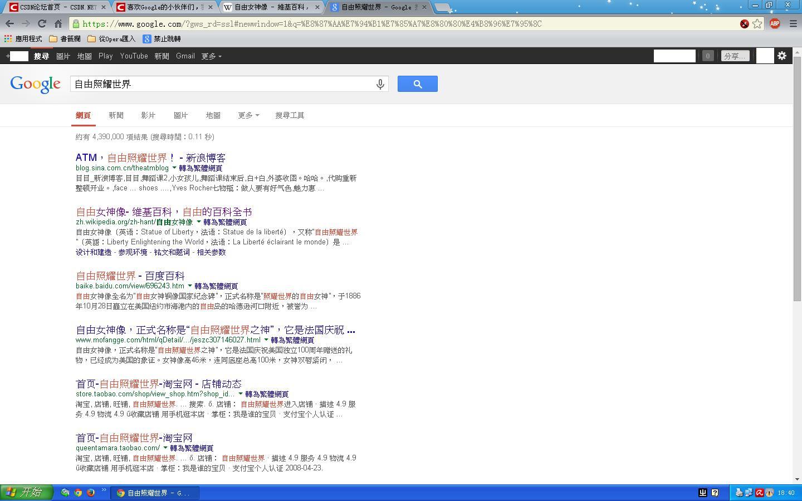Expand the 更多 dropdown in the search filters

(x=248, y=115)
